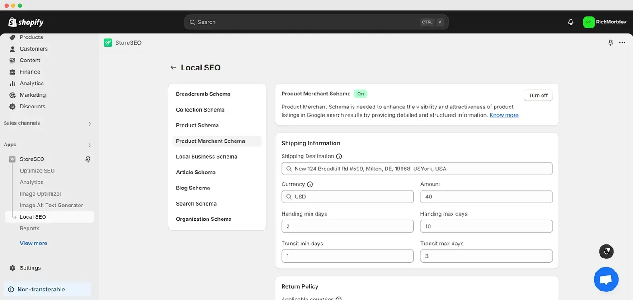Image resolution: width=633 pixels, height=300 pixels.
Task: Select Blog Schema in the list
Action: pyautogui.click(x=217, y=188)
